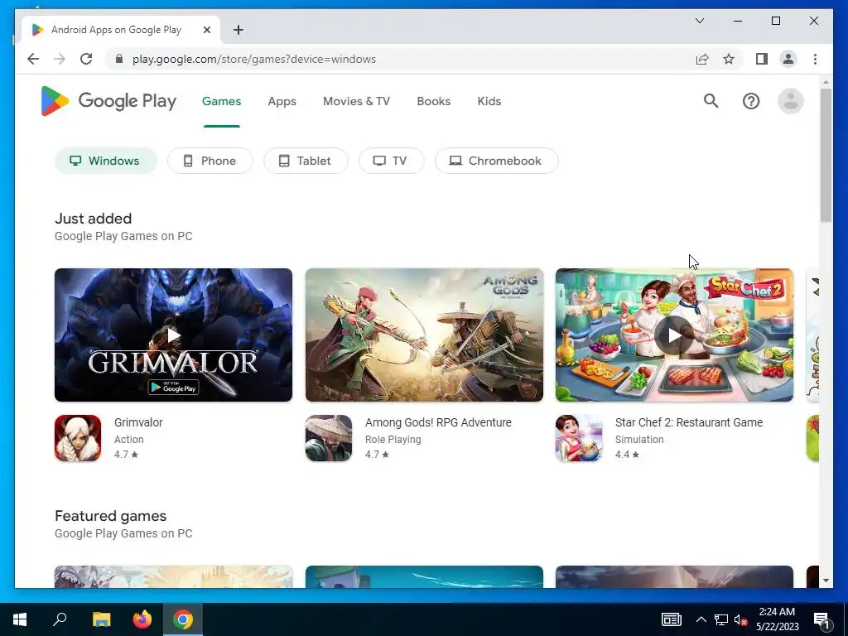Open the Chrome three-dot menu
Viewport: 848px width, 636px height.
pos(815,59)
